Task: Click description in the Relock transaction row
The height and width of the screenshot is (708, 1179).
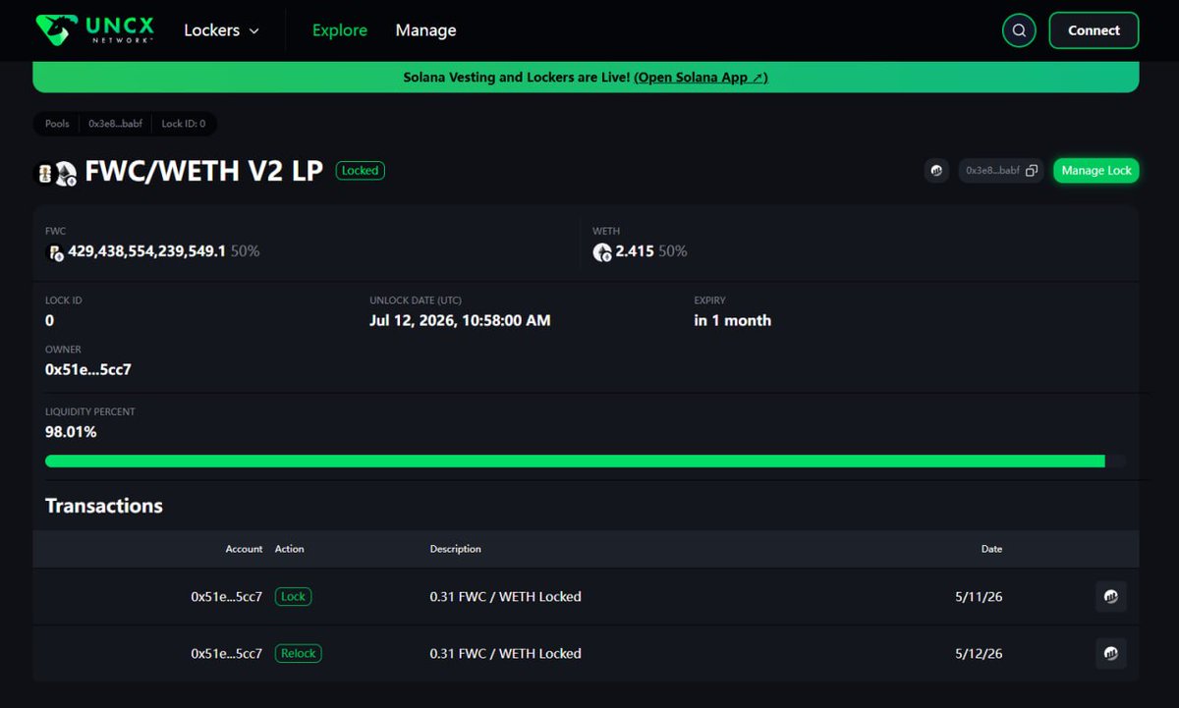Action: pos(506,653)
